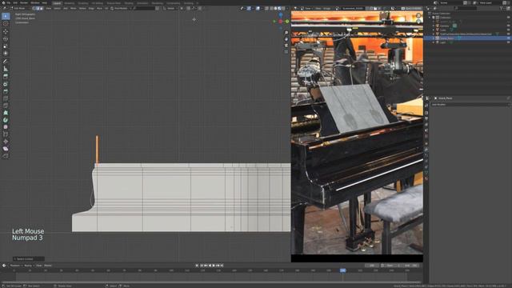The height and width of the screenshot is (288, 512).
Task: Select the Bevel tool
Action: click(6, 98)
